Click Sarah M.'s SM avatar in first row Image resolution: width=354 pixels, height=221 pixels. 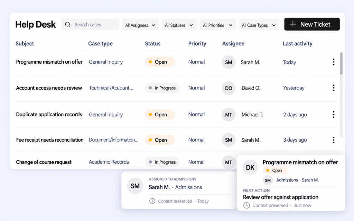coord(229,62)
